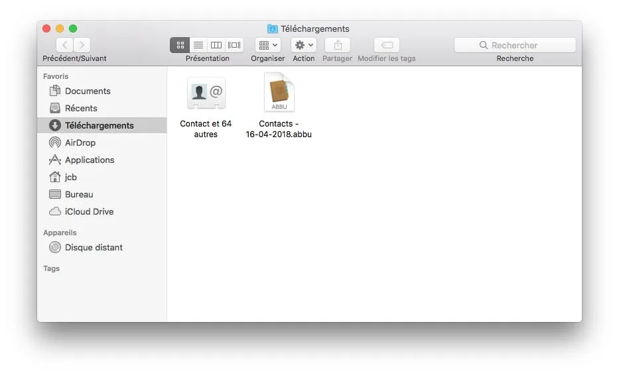
Task: Select the ABBU contacts archive file icon
Action: pyautogui.click(x=279, y=92)
